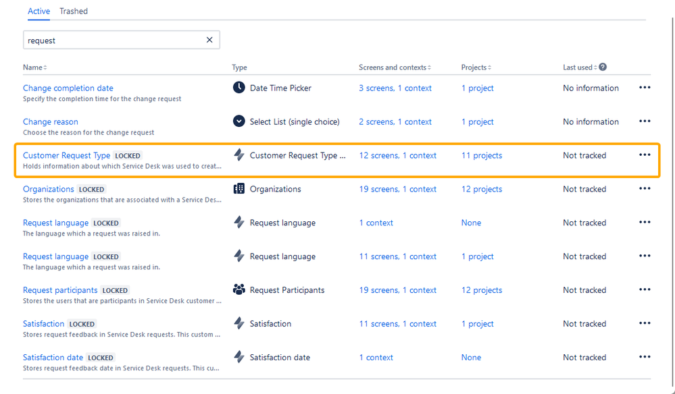View 2 screens, 1 context link
This screenshot has height=394, width=675.
(x=395, y=121)
